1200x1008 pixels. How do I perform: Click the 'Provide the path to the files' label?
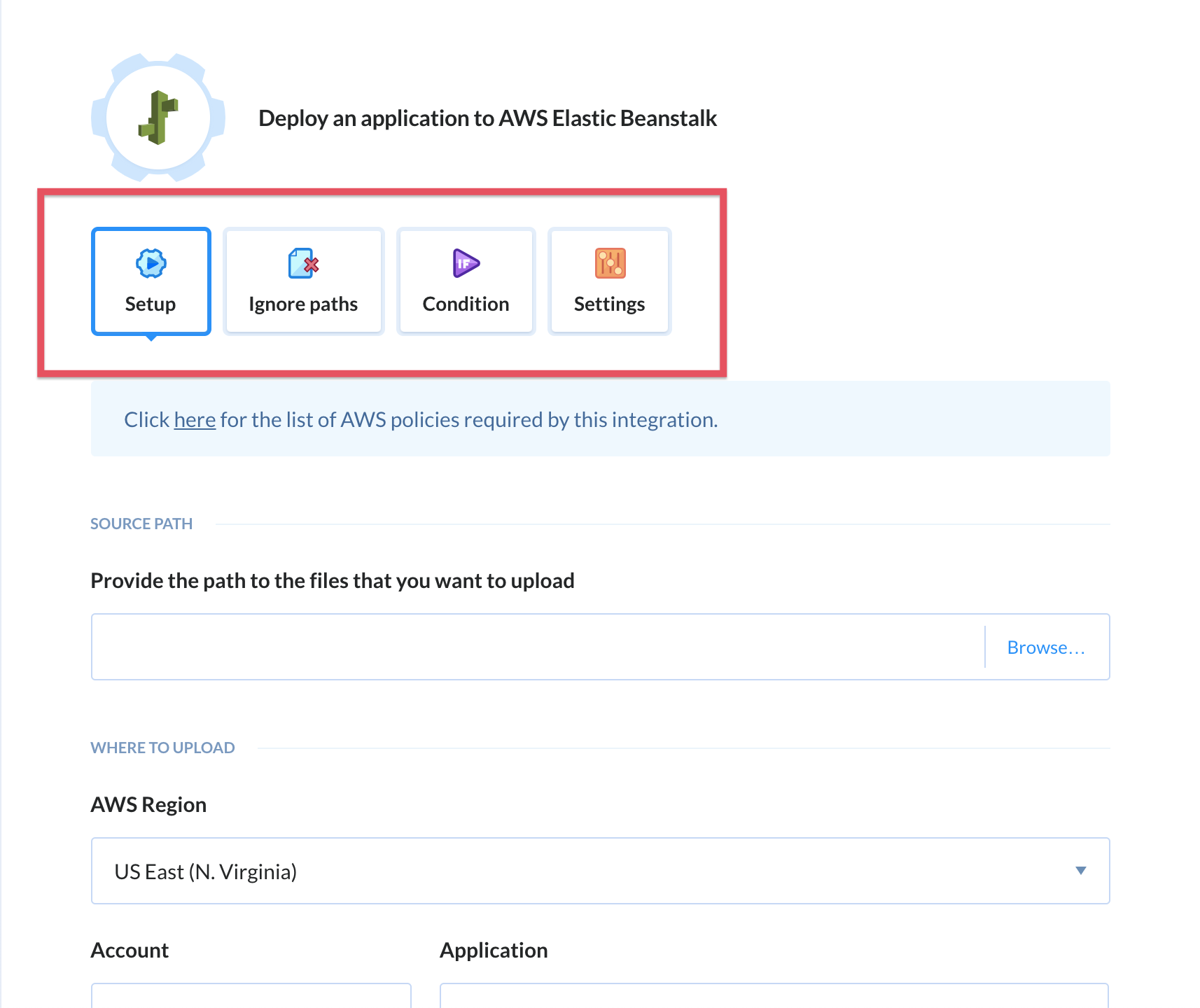pyautogui.click(x=333, y=581)
